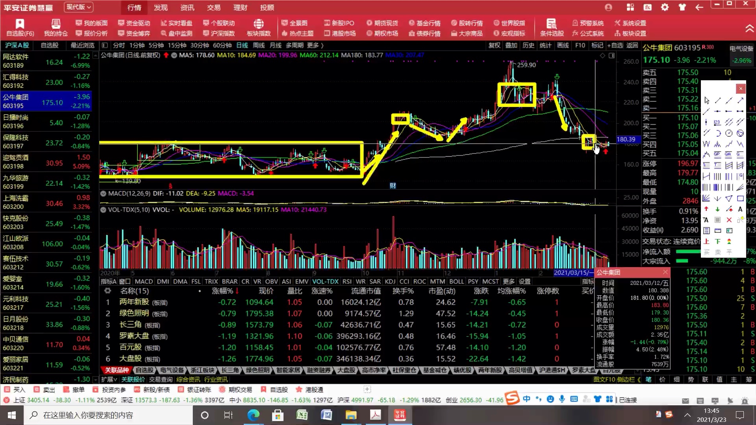Click the Windows search input field
Image resolution: width=756 pixels, height=425 pixels.
point(104,415)
